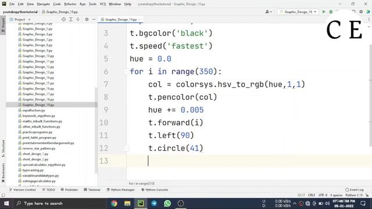Open File Explorer from the taskbar

(x=127, y=203)
